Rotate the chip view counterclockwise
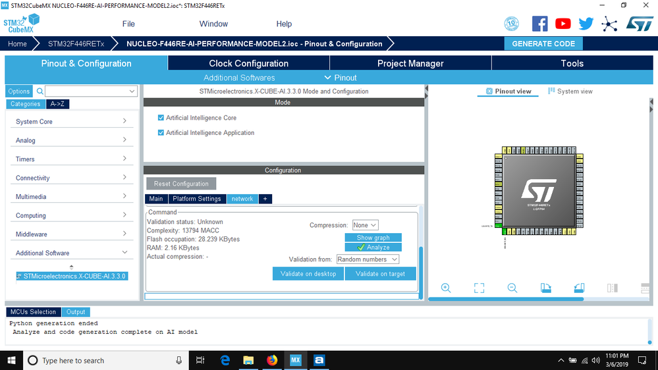 (x=579, y=288)
